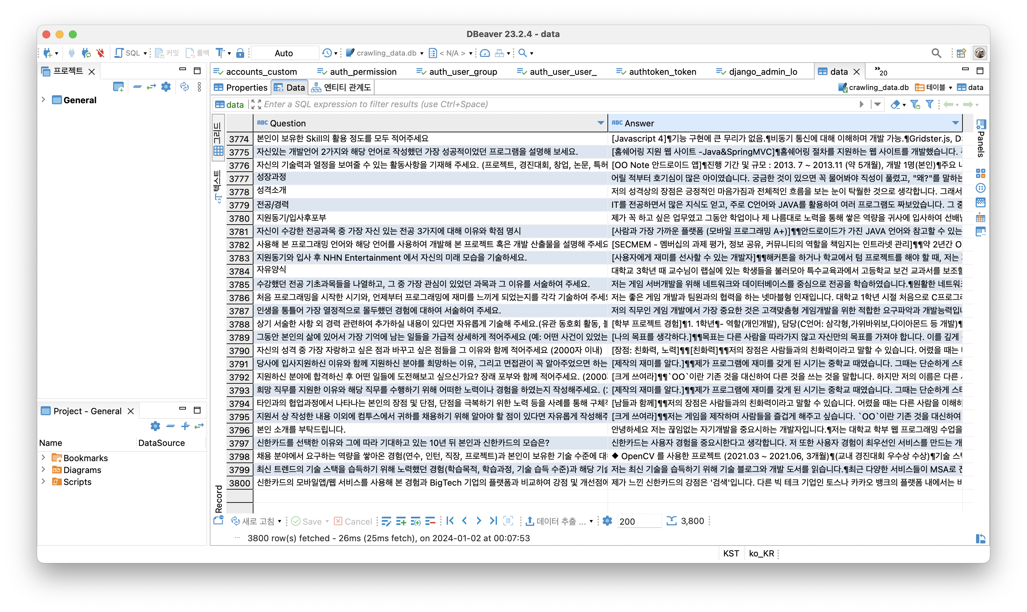Image resolution: width=1027 pixels, height=612 pixels.
Task: Click the disconnect database toolbar icon
Action: [x=100, y=53]
